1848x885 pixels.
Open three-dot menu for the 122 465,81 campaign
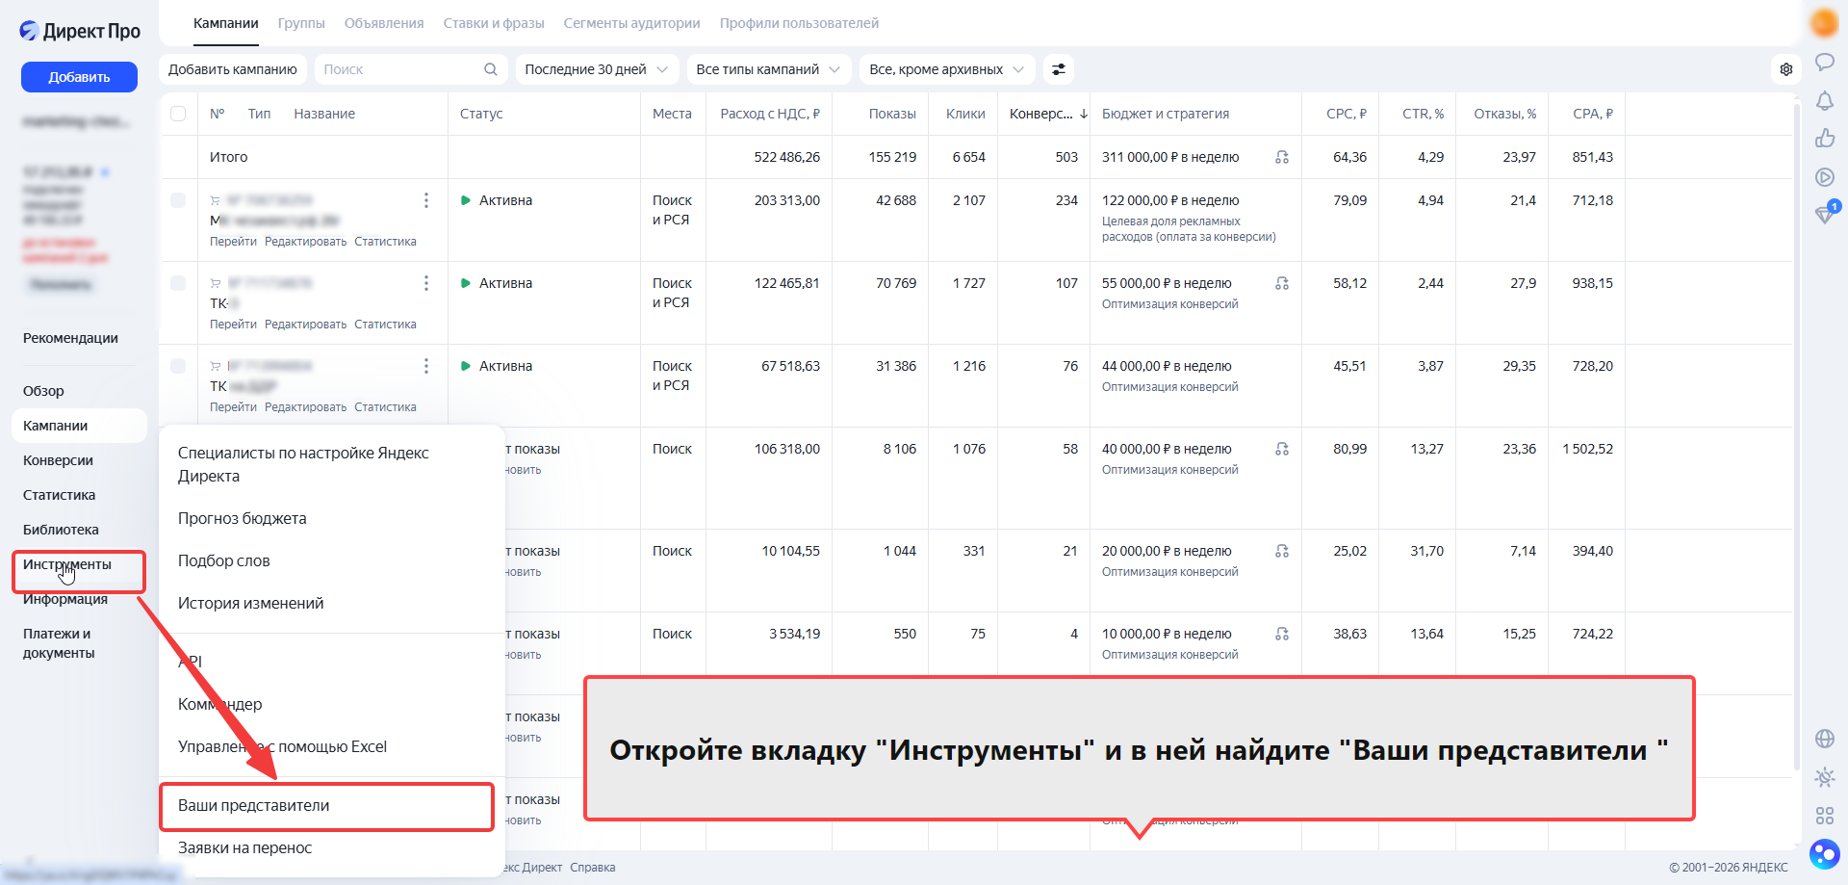pyautogui.click(x=425, y=283)
